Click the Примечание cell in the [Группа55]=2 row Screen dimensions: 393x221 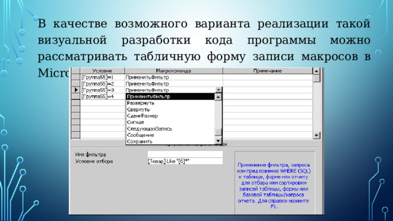(268, 83)
